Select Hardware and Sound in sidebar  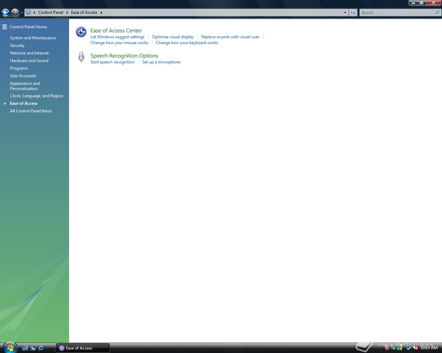point(29,61)
